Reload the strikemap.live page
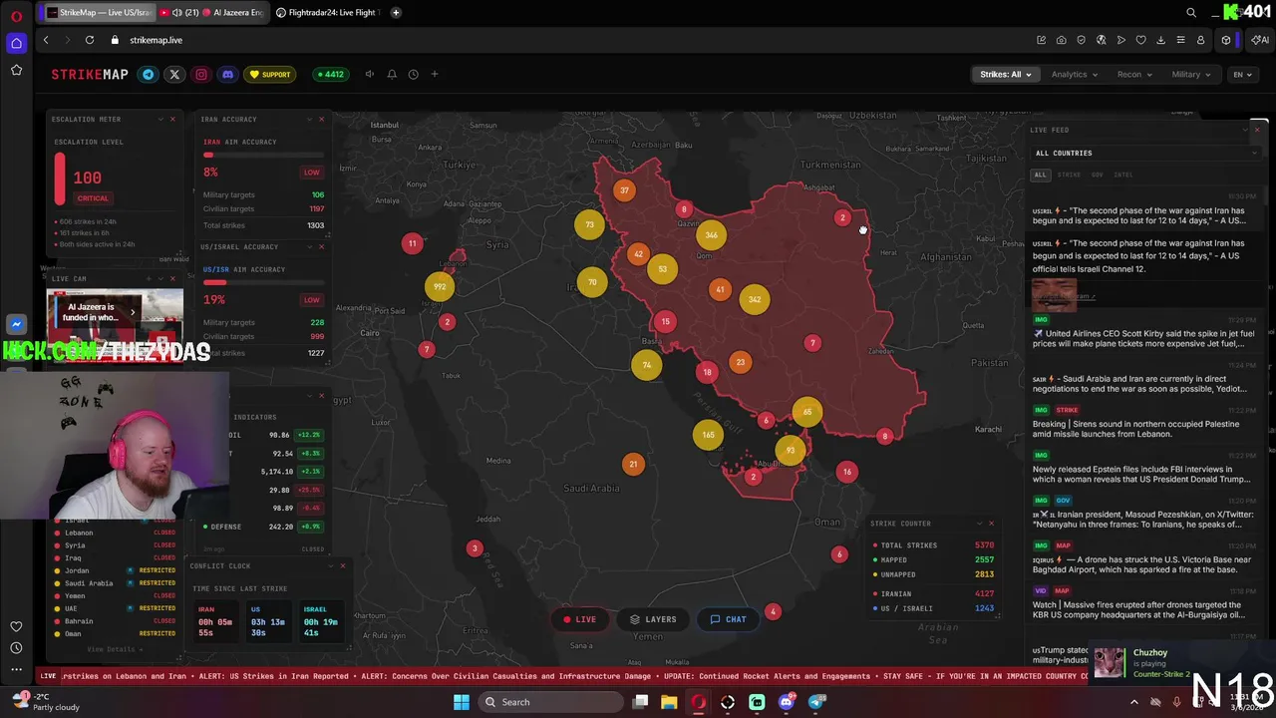 pyautogui.click(x=90, y=40)
